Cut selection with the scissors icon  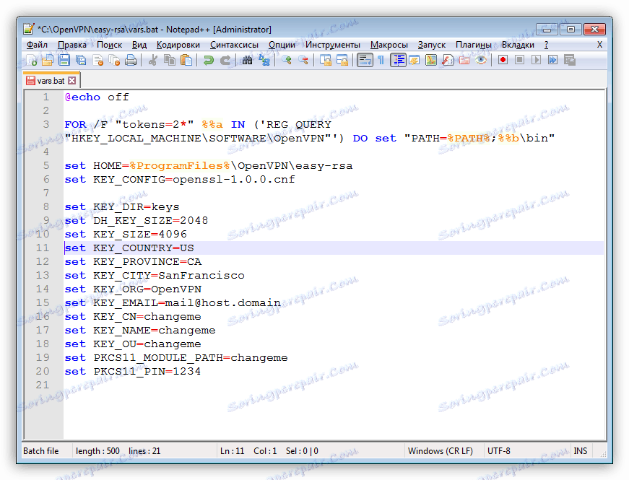[x=152, y=60]
